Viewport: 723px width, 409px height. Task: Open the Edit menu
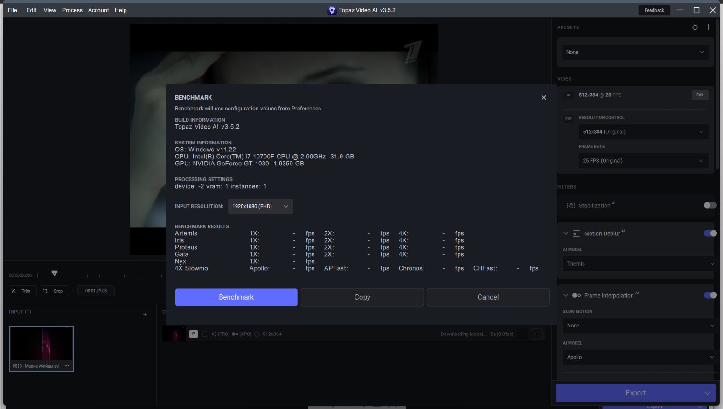pos(31,10)
